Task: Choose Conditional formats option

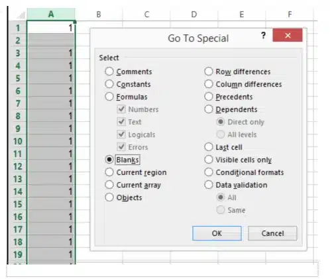Action: [x=209, y=172]
